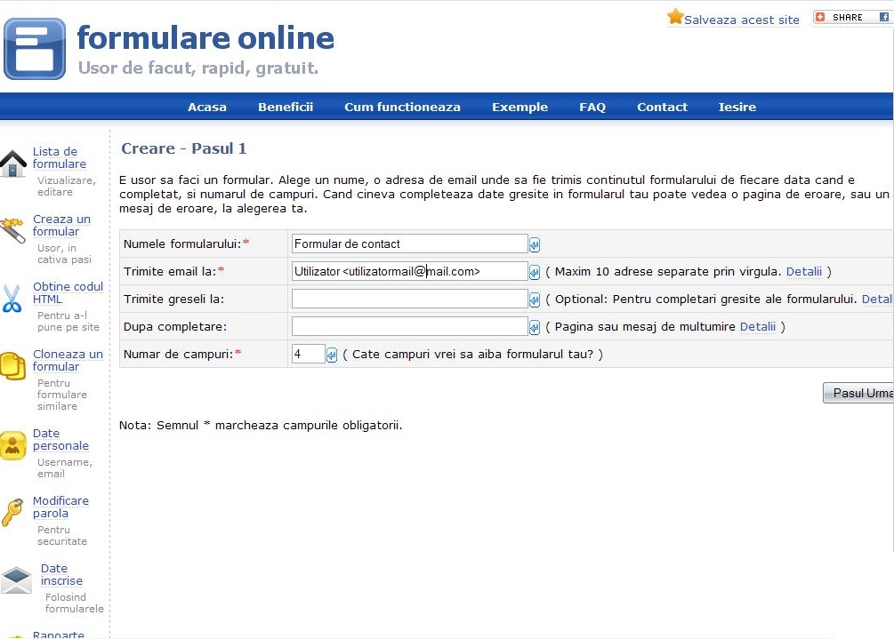This screenshot has width=894, height=639.
Task: Click the help icon next to Trimite email la field
Action: [535, 272]
